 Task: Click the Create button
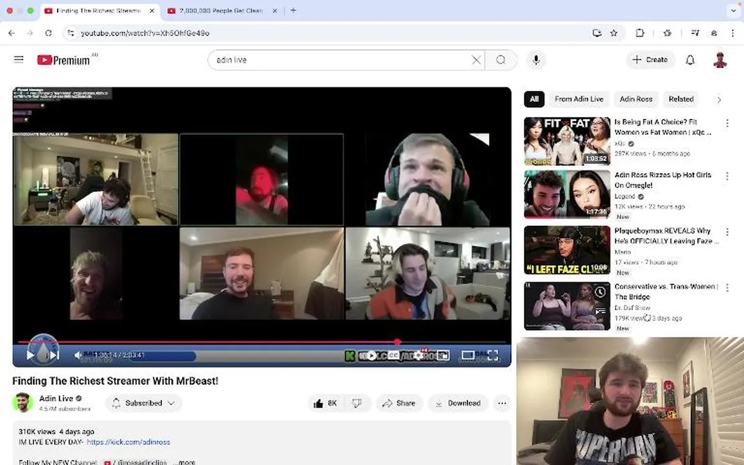click(650, 60)
